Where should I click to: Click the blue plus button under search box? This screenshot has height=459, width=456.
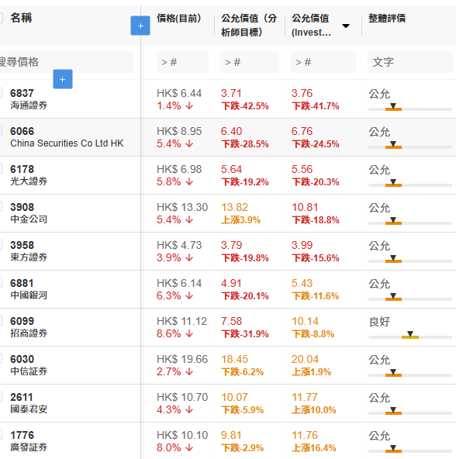[63, 79]
